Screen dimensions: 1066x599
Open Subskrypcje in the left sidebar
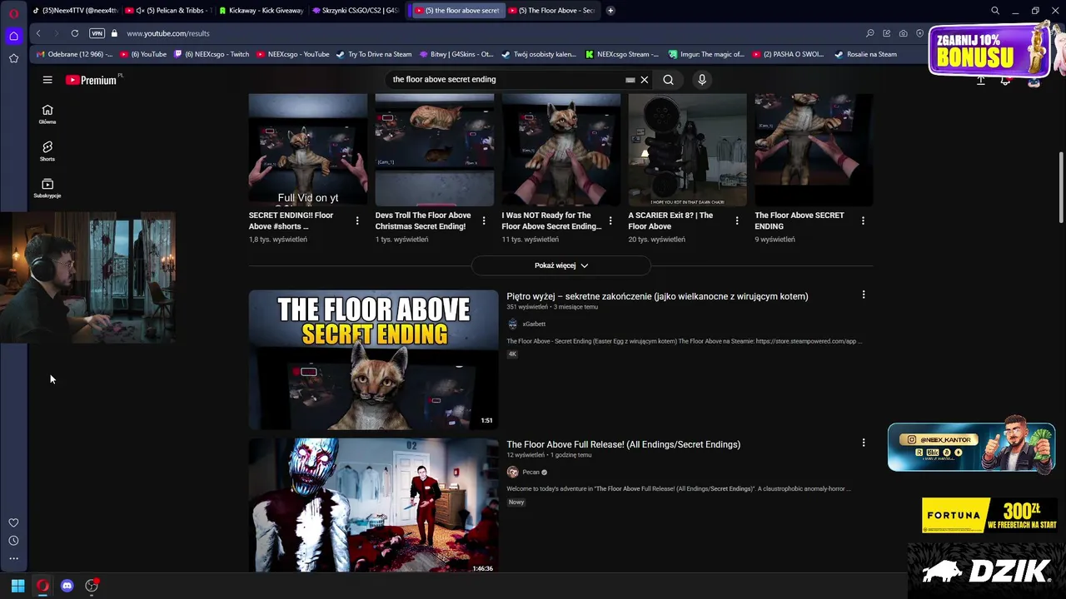[47, 189]
